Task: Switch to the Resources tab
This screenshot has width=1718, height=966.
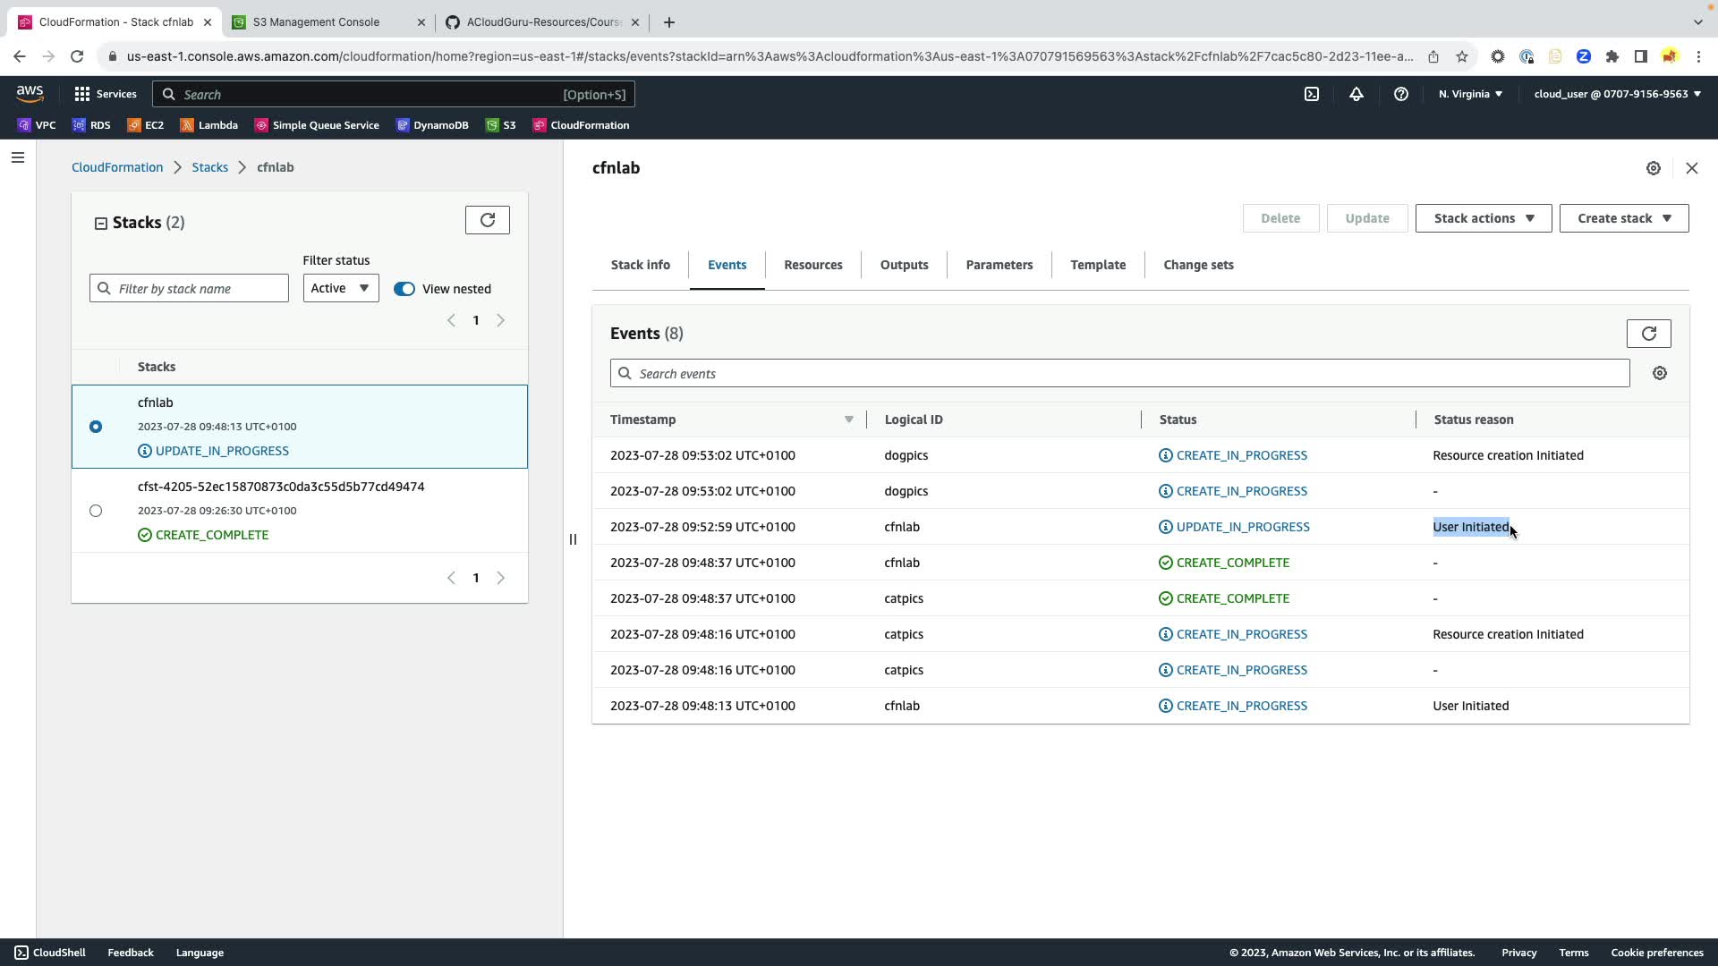Action: (x=812, y=265)
